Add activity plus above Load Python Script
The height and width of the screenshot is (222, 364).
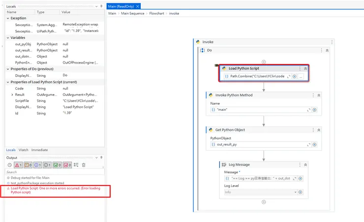point(264,62)
